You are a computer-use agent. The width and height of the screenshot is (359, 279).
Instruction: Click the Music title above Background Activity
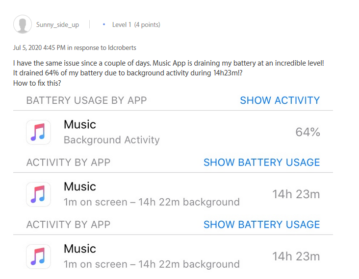pyautogui.click(x=80, y=125)
